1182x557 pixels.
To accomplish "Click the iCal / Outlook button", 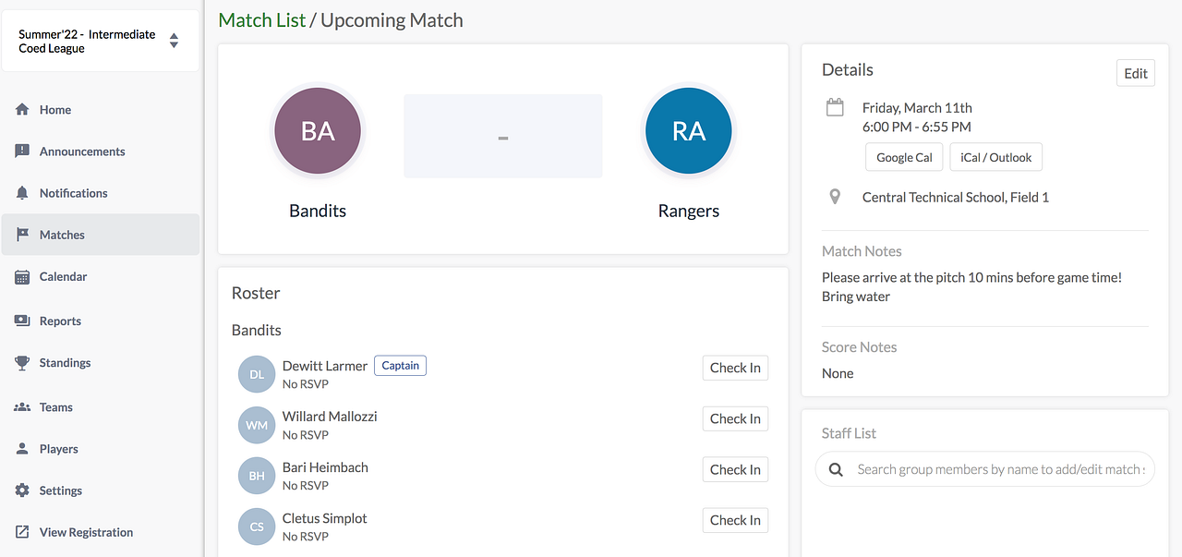I will point(995,157).
